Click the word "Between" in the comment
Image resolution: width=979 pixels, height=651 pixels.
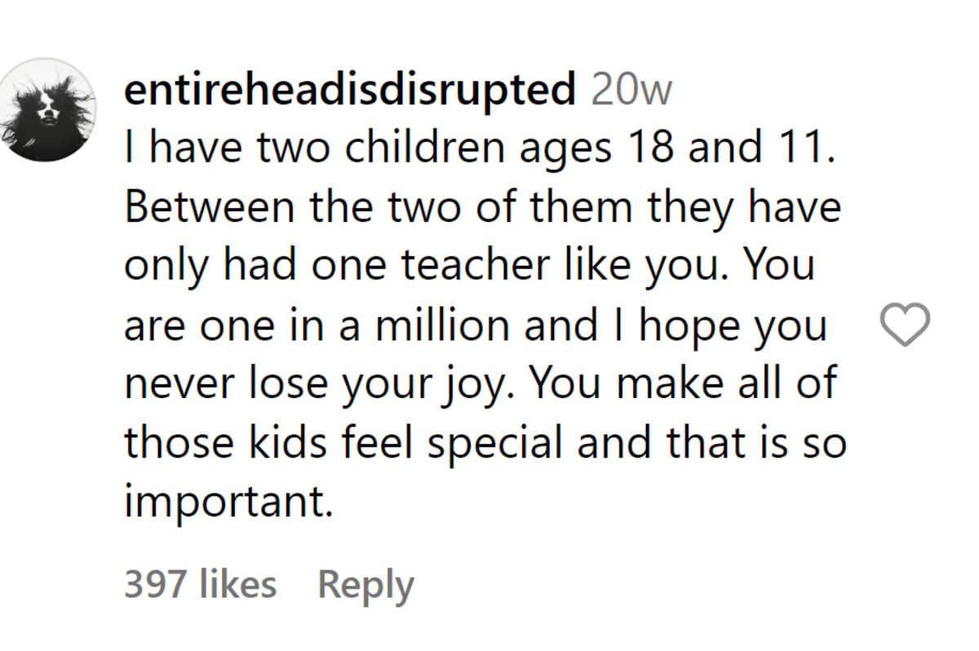tap(210, 208)
